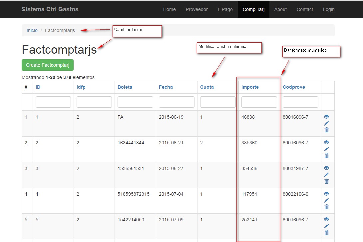Delete record with boleta 1634441844
The width and height of the screenshot is (363, 242).
326,156
